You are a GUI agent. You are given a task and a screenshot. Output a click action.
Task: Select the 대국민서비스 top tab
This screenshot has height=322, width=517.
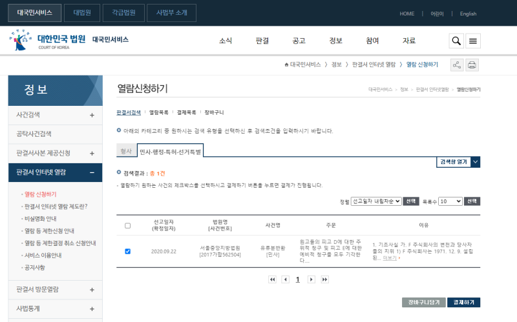pyautogui.click(x=35, y=13)
